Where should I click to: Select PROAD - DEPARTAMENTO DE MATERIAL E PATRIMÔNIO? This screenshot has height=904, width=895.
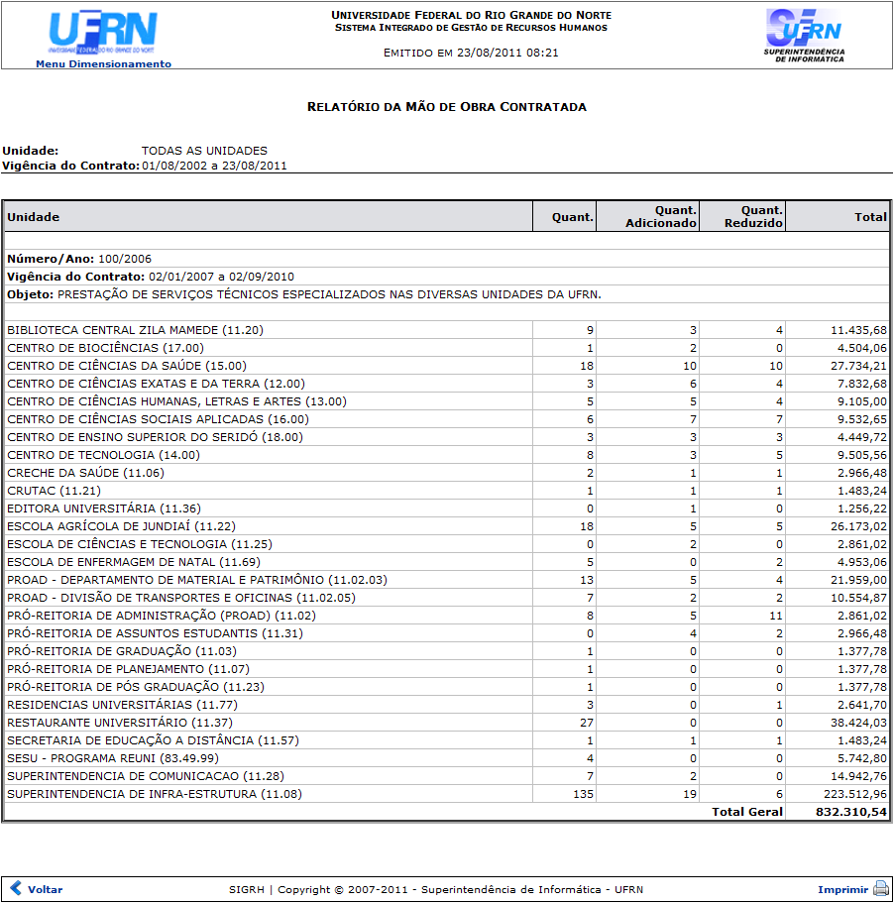[x=447, y=581]
